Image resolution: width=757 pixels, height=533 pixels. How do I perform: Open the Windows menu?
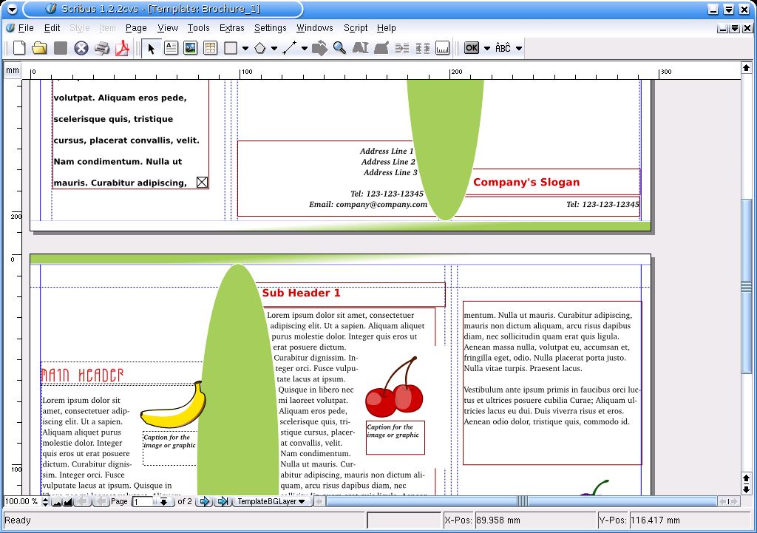point(315,28)
